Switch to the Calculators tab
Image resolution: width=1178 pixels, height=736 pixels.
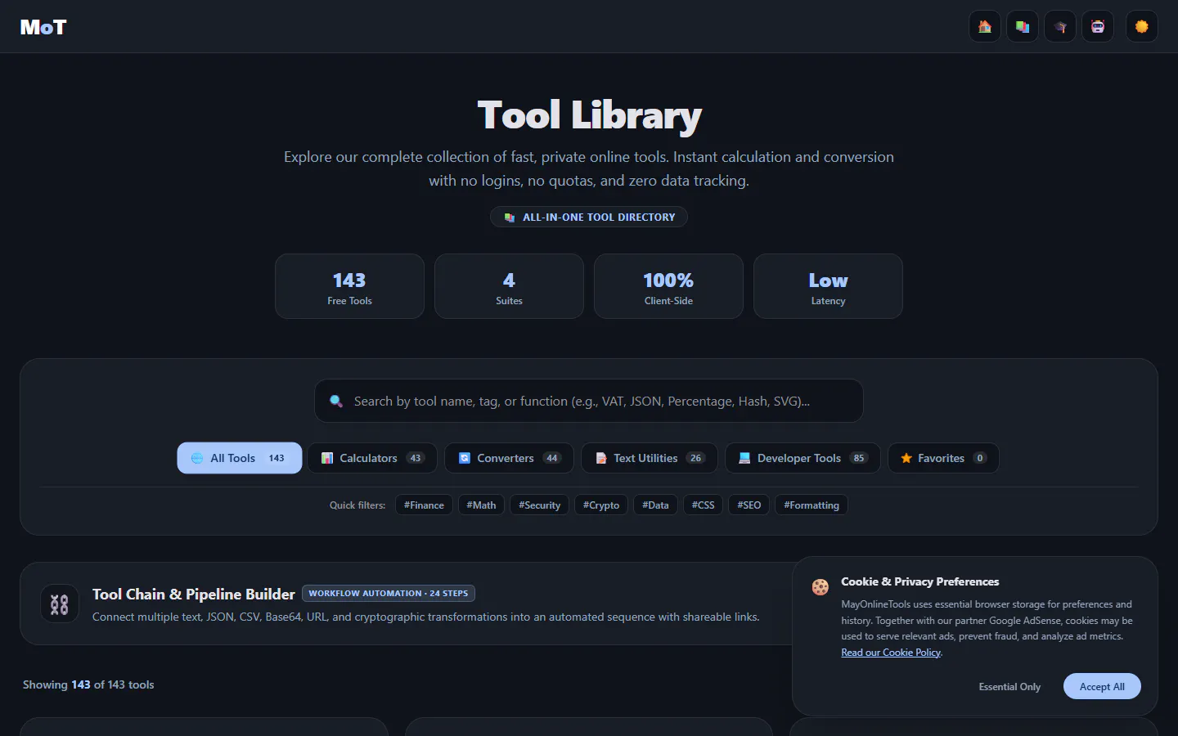point(372,458)
